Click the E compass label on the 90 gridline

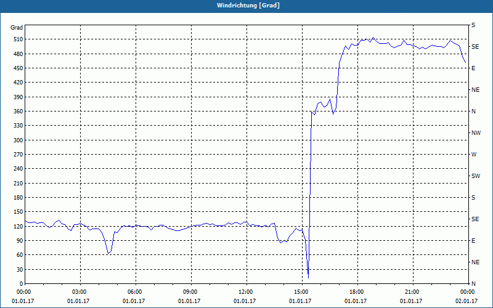click(x=473, y=240)
